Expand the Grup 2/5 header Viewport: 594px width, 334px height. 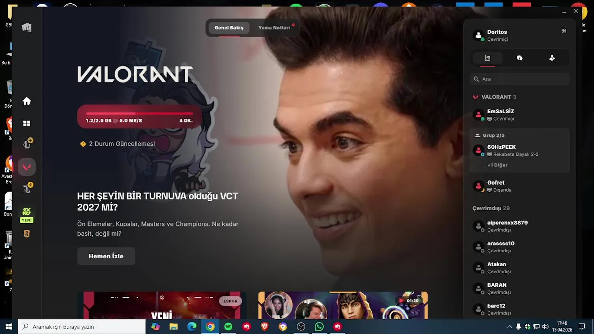pyautogui.click(x=490, y=135)
